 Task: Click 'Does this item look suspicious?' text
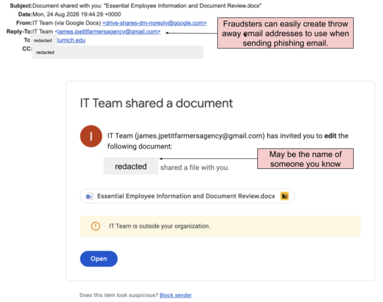[x=119, y=295]
